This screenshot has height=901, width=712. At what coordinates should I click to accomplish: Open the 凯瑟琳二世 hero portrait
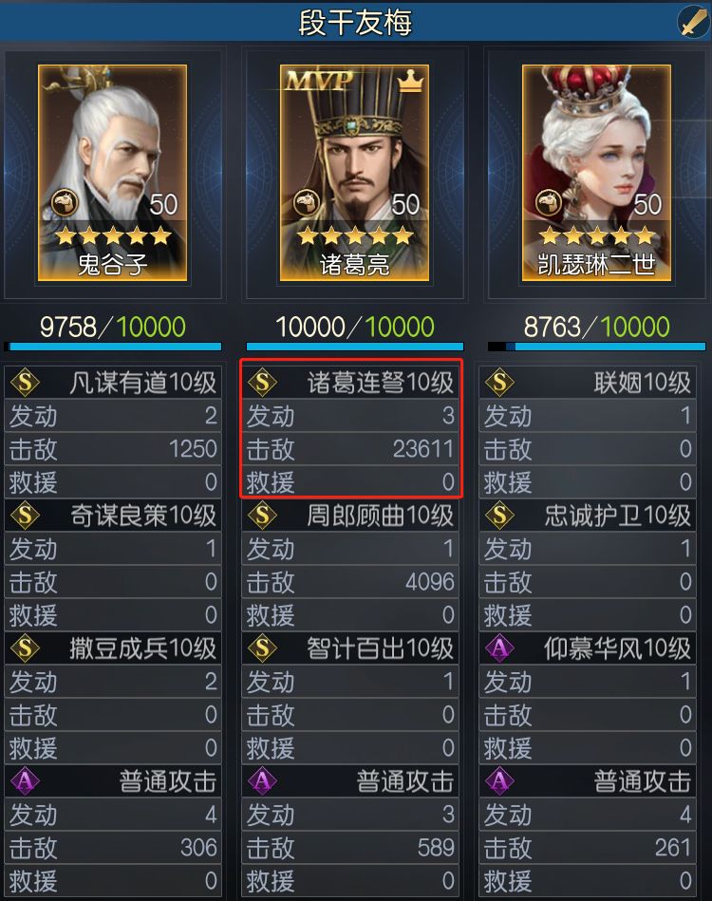tap(596, 173)
